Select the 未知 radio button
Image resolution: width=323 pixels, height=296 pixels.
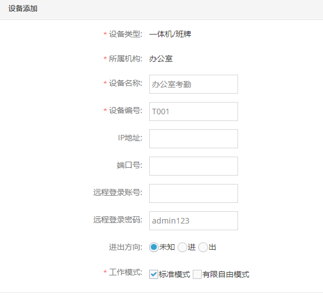click(154, 247)
